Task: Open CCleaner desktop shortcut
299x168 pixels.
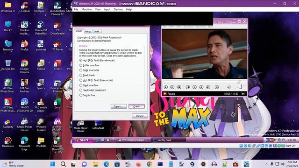Action: (25, 7)
